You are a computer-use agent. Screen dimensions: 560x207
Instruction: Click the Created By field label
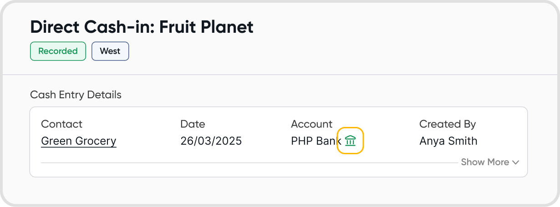click(x=447, y=124)
